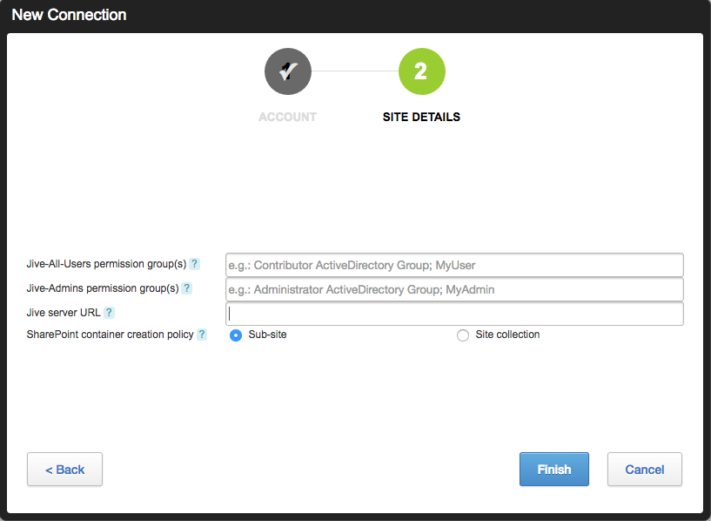Show help for SharePoint container creation policy
The width and height of the screenshot is (711, 521).
point(202,335)
